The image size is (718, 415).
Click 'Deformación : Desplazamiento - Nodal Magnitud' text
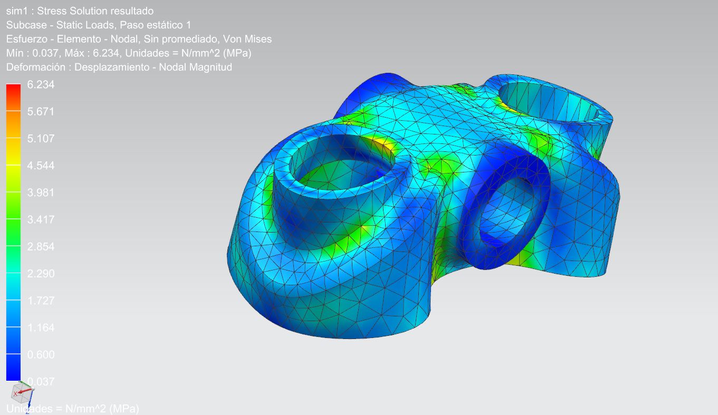tap(119, 67)
